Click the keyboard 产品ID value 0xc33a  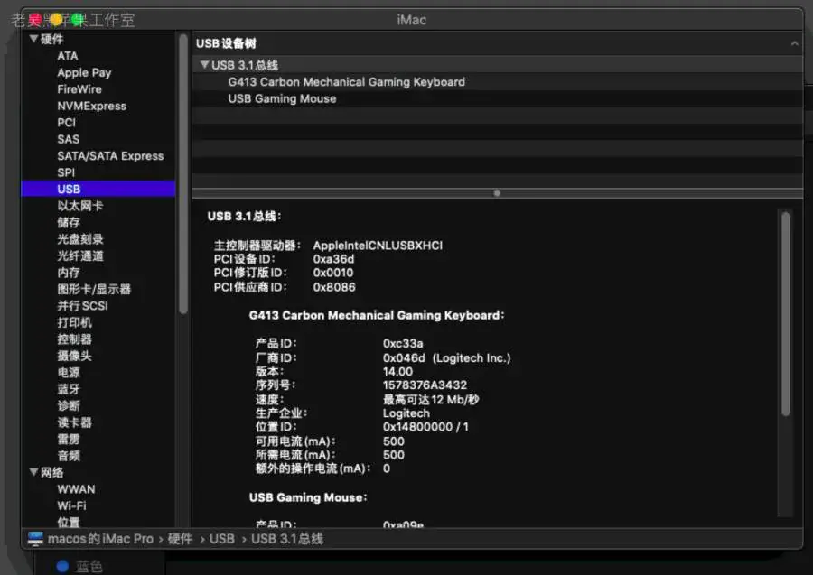click(403, 343)
